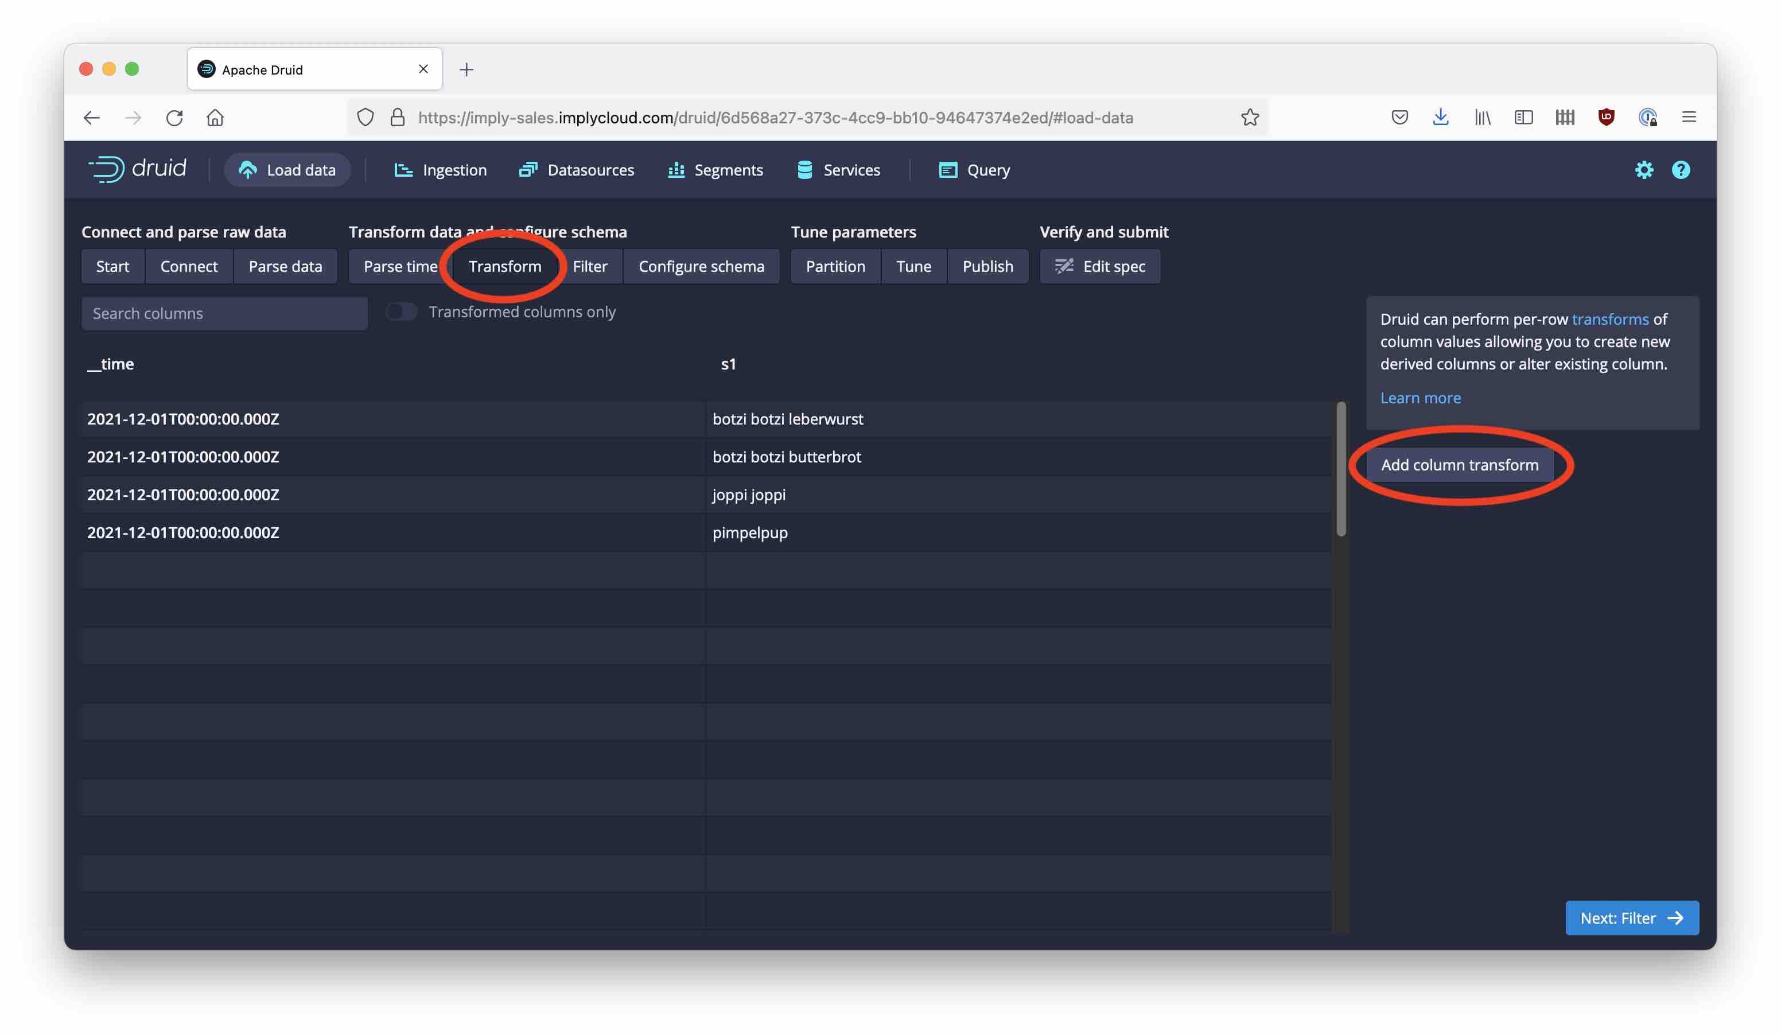Open Druid settings gear icon
The width and height of the screenshot is (1781, 1035).
1643,170
